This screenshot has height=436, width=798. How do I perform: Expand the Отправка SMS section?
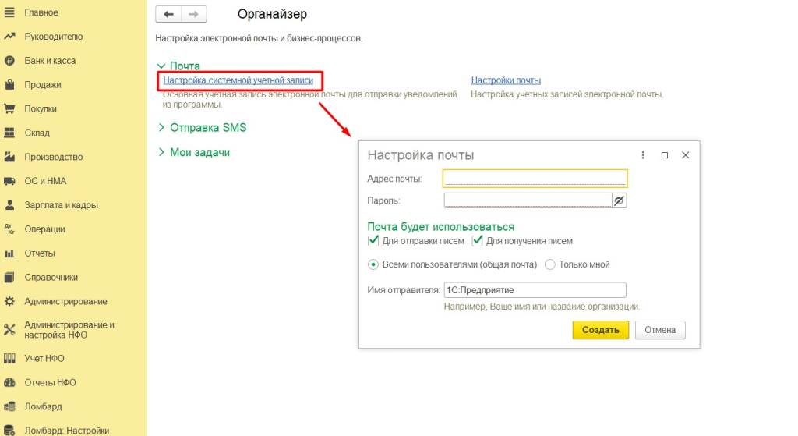tap(162, 127)
